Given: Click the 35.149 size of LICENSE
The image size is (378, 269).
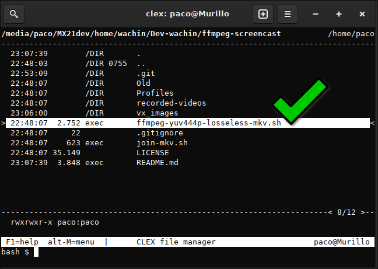Looking at the screenshot, I should point(66,152).
